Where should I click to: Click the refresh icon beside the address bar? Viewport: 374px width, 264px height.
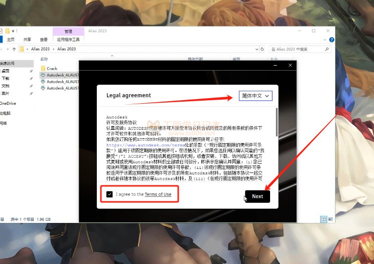pyautogui.click(x=263, y=49)
